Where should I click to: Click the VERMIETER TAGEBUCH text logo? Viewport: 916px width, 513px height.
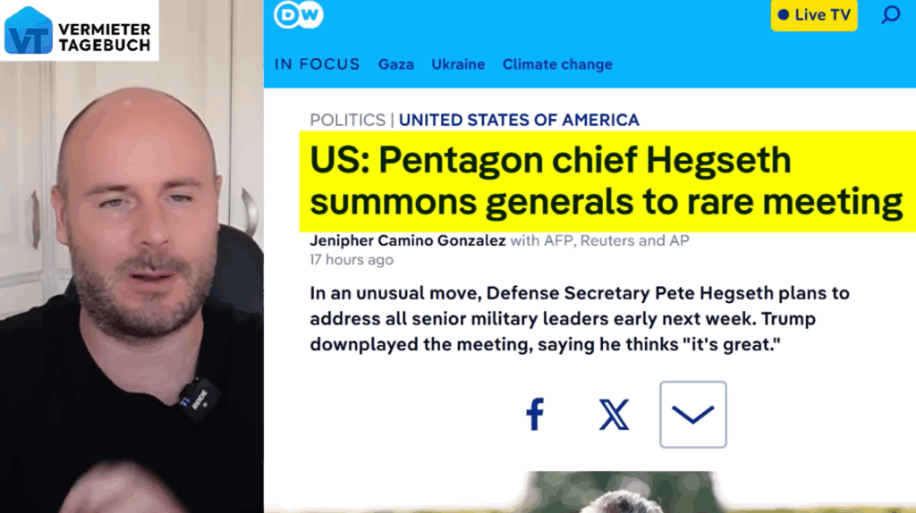click(105, 38)
